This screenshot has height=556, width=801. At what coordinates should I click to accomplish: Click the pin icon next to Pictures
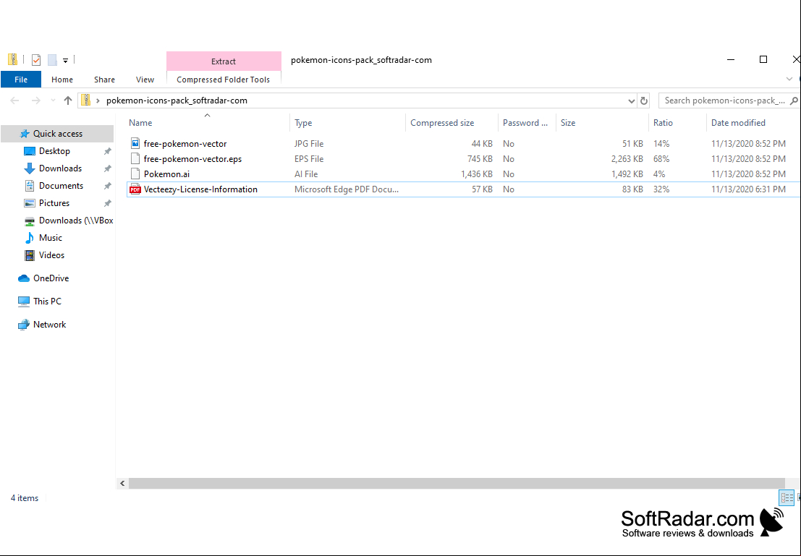pos(107,203)
